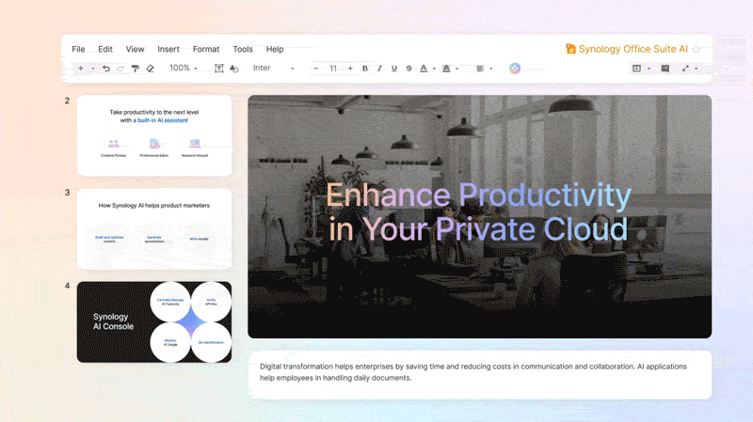Image resolution: width=753 pixels, height=422 pixels.
Task: Toggle strikethrough formatting
Action: coord(409,69)
